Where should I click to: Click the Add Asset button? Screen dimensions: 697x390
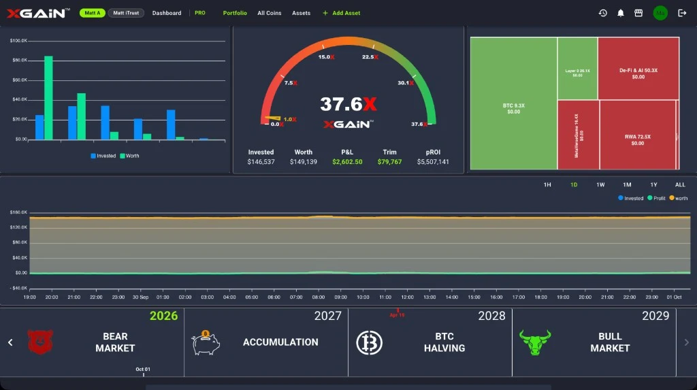pos(342,13)
